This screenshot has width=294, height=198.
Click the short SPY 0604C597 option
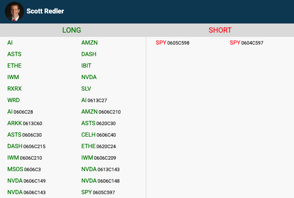coord(246,43)
